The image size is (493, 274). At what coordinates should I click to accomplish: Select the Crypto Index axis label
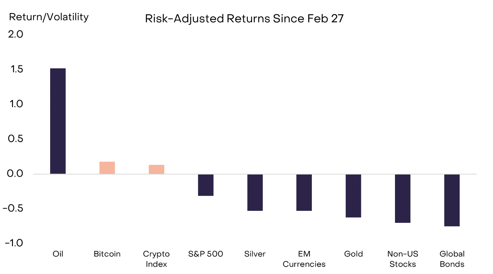pos(157,259)
